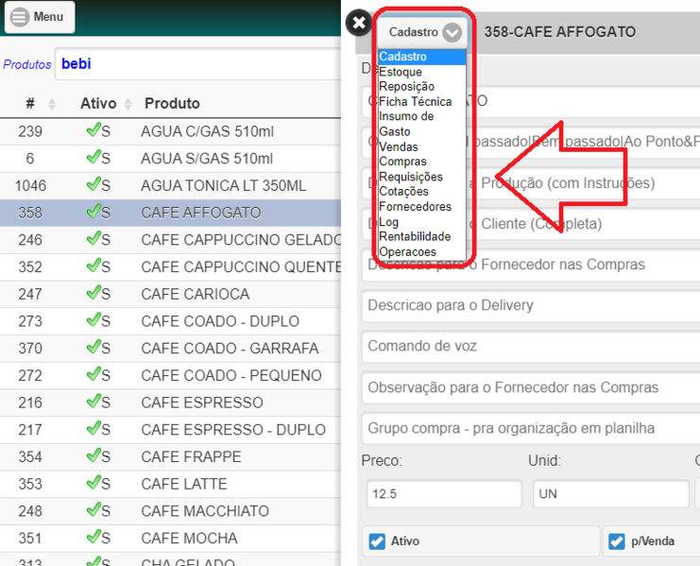Click the Produto column header
The width and height of the screenshot is (700, 566).
click(172, 104)
